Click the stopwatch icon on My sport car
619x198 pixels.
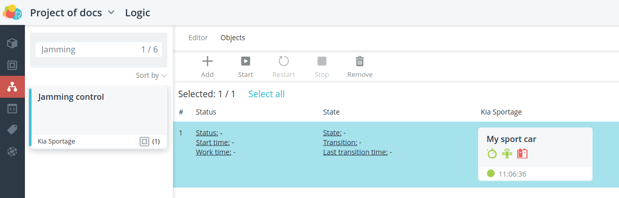[492, 153]
